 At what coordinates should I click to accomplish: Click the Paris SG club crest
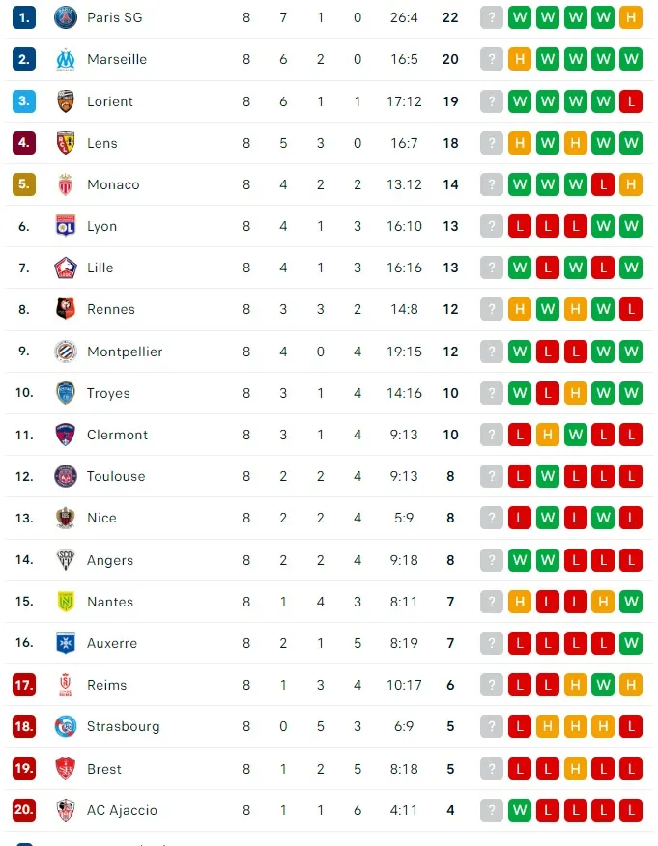(66, 17)
